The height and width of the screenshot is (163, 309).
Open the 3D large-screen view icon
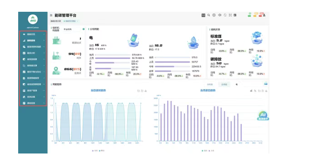(204, 15)
